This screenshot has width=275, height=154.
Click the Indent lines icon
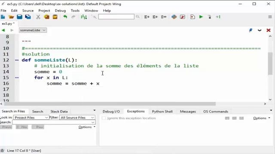tap(147, 17)
